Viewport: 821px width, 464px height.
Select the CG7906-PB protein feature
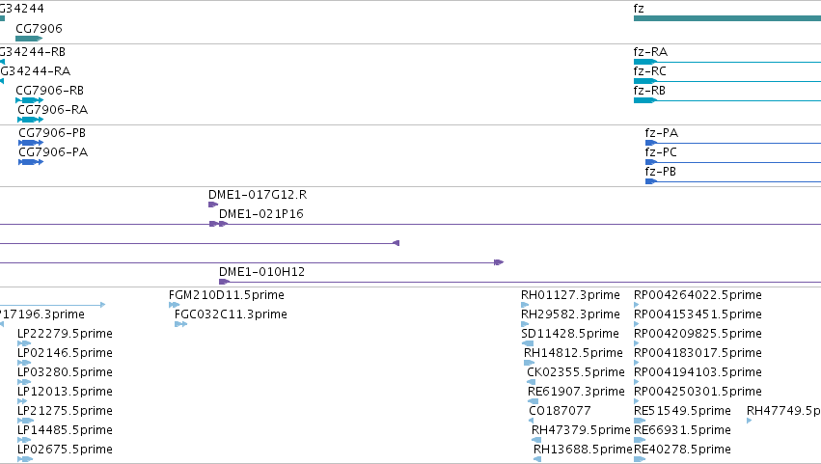[x=31, y=143]
